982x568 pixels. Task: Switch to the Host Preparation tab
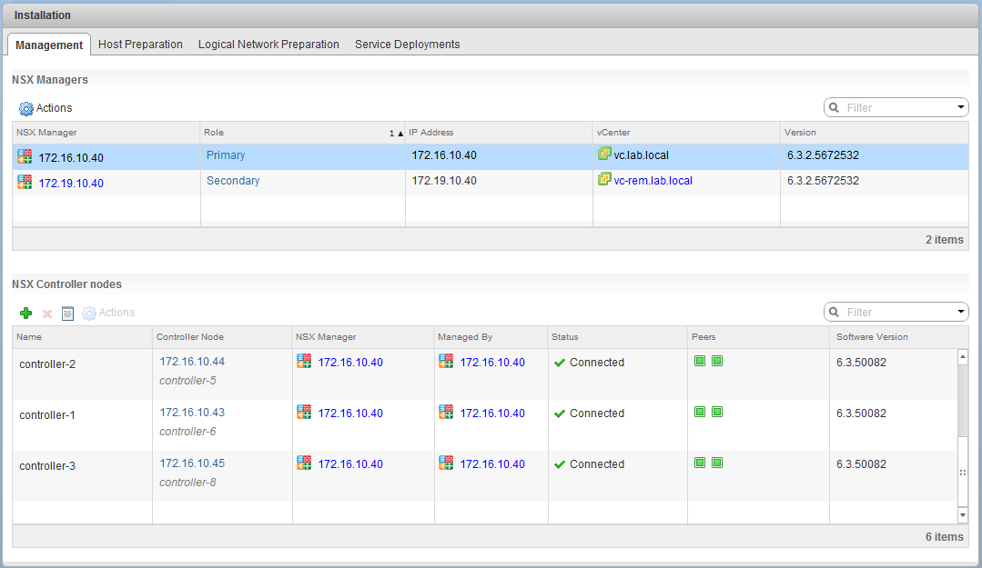140,44
